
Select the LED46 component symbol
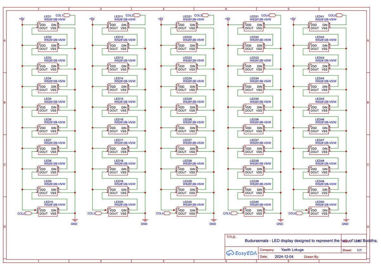tap(319, 129)
